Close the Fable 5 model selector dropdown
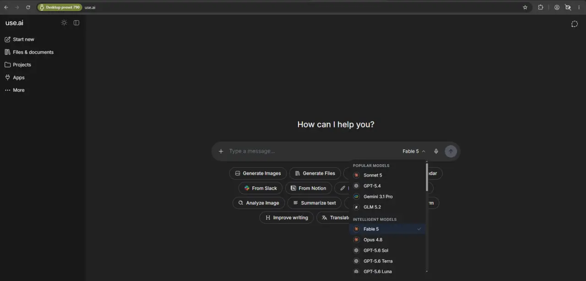The height and width of the screenshot is (281, 586). [414, 151]
